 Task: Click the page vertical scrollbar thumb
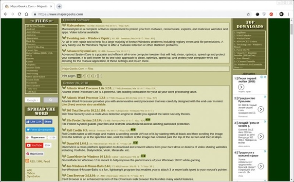pyautogui.click(x=292, y=29)
